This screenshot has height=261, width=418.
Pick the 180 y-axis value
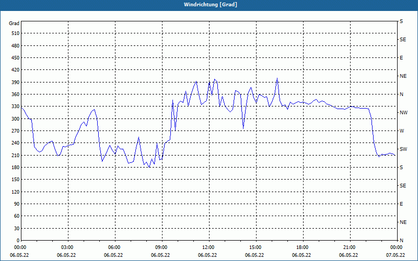[x=16, y=168]
